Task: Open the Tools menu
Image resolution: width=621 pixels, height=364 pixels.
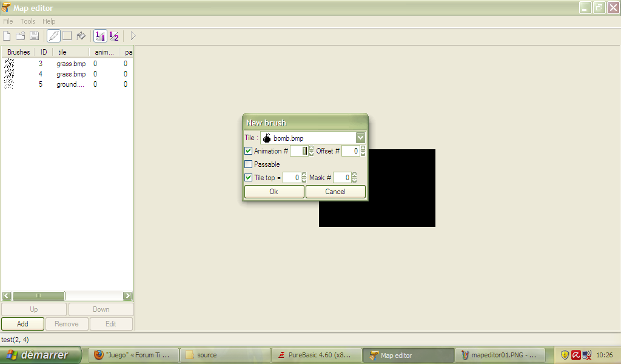Action: click(x=28, y=21)
